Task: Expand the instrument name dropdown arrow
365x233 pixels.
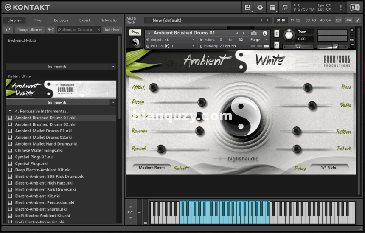Action: 149,33
